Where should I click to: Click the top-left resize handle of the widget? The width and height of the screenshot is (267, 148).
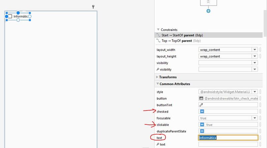coord(7,13)
